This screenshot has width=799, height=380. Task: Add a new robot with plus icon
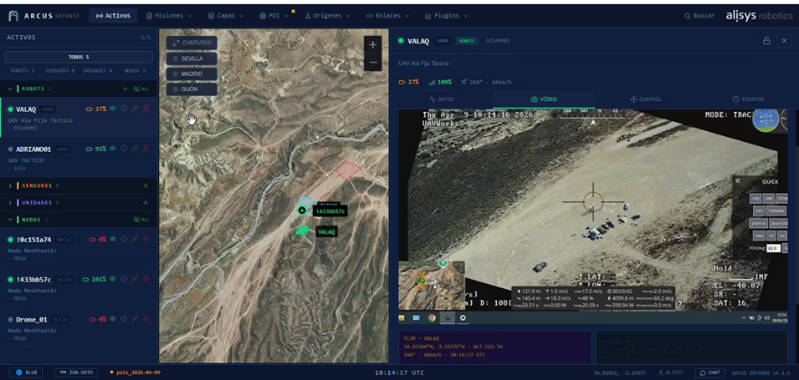[x=125, y=89]
